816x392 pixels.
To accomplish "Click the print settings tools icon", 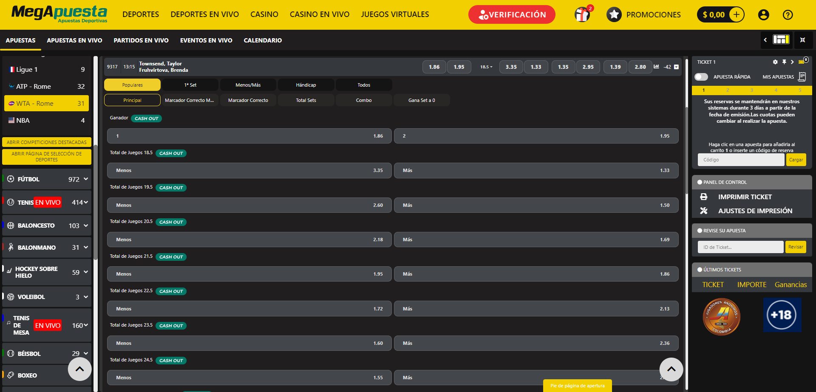I will [704, 211].
